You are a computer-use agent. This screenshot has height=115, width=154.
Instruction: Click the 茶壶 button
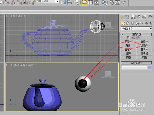coord(128,58)
